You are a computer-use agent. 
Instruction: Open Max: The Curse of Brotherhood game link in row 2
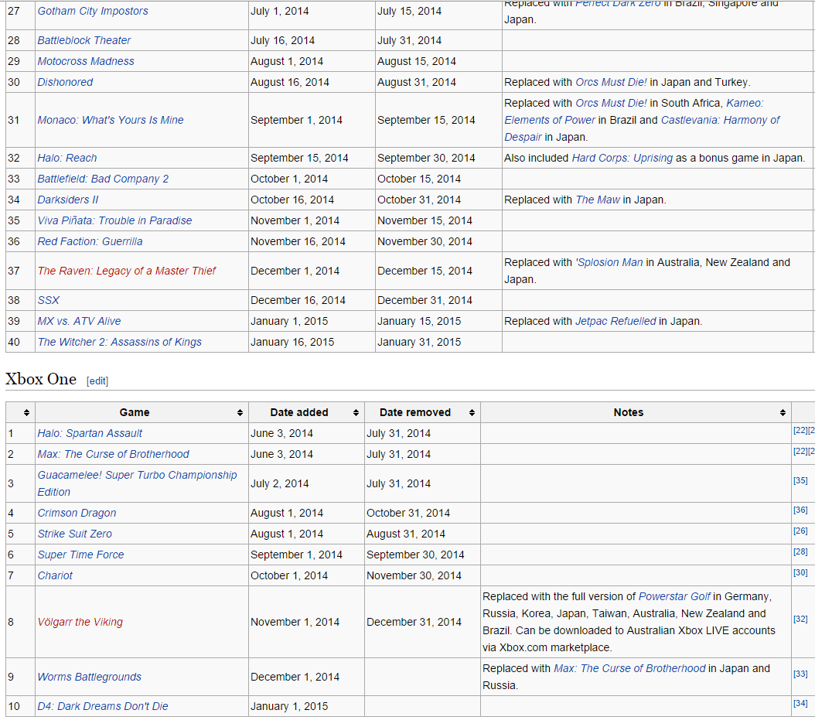114,454
